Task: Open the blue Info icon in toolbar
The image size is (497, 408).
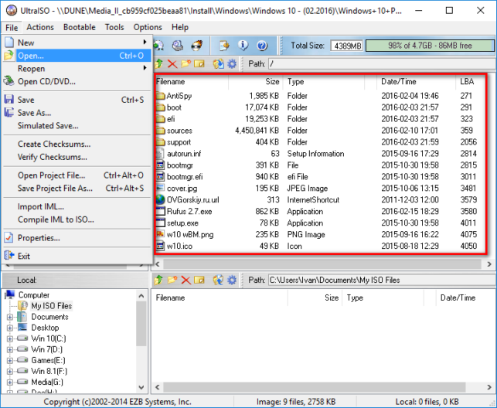Action: [x=243, y=46]
